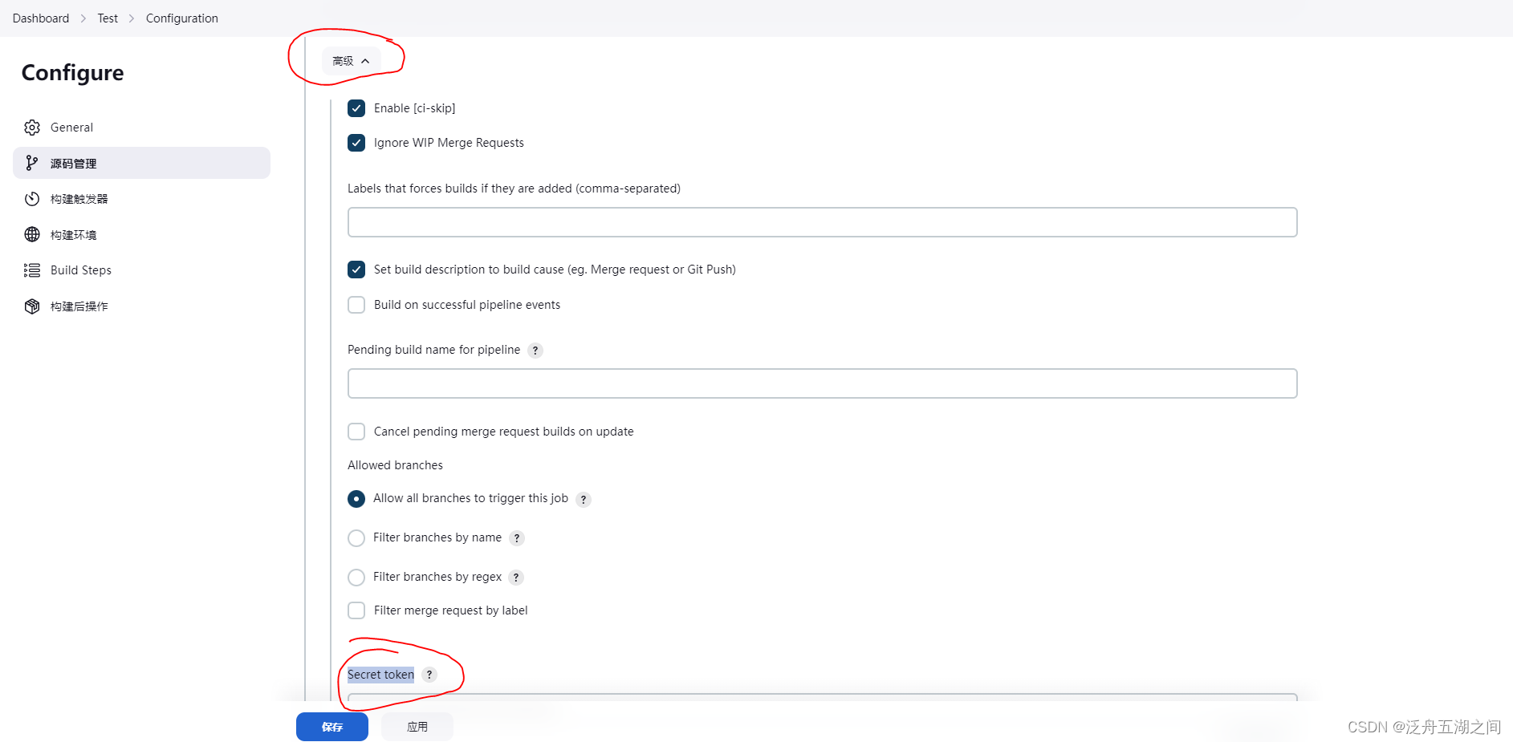The image size is (1513, 742).
Task: Go to Build Steps section
Action: [x=81, y=270]
